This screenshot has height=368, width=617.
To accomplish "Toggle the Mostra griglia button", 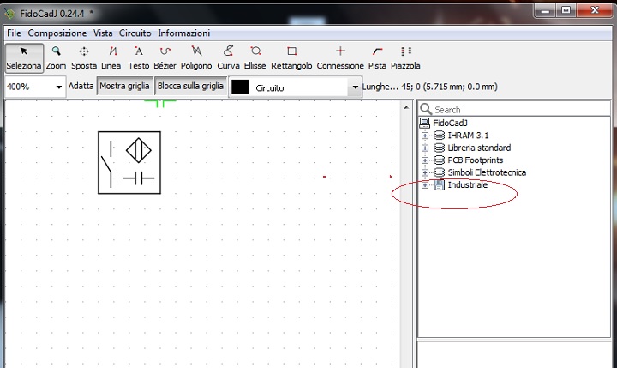I will (125, 87).
